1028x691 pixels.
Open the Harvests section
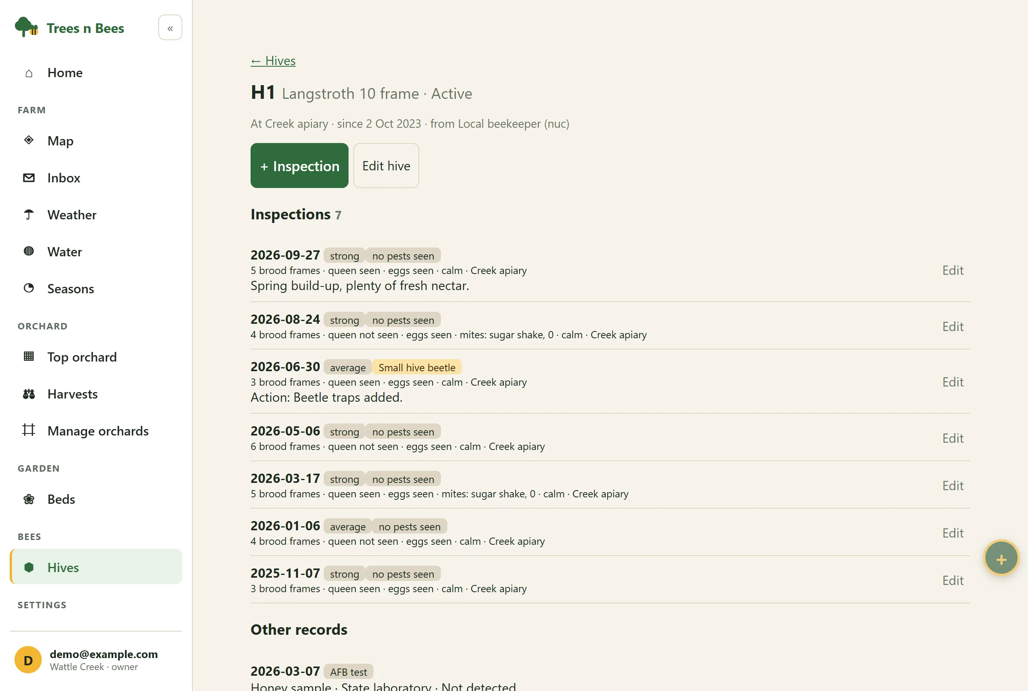96,394
